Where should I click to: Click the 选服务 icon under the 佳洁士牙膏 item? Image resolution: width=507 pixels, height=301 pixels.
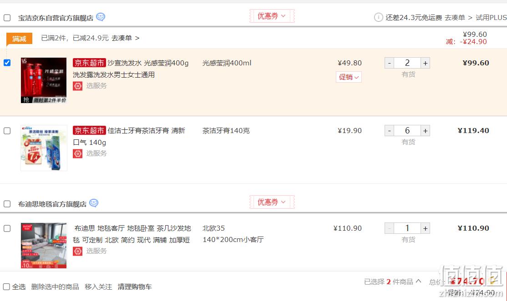point(78,153)
